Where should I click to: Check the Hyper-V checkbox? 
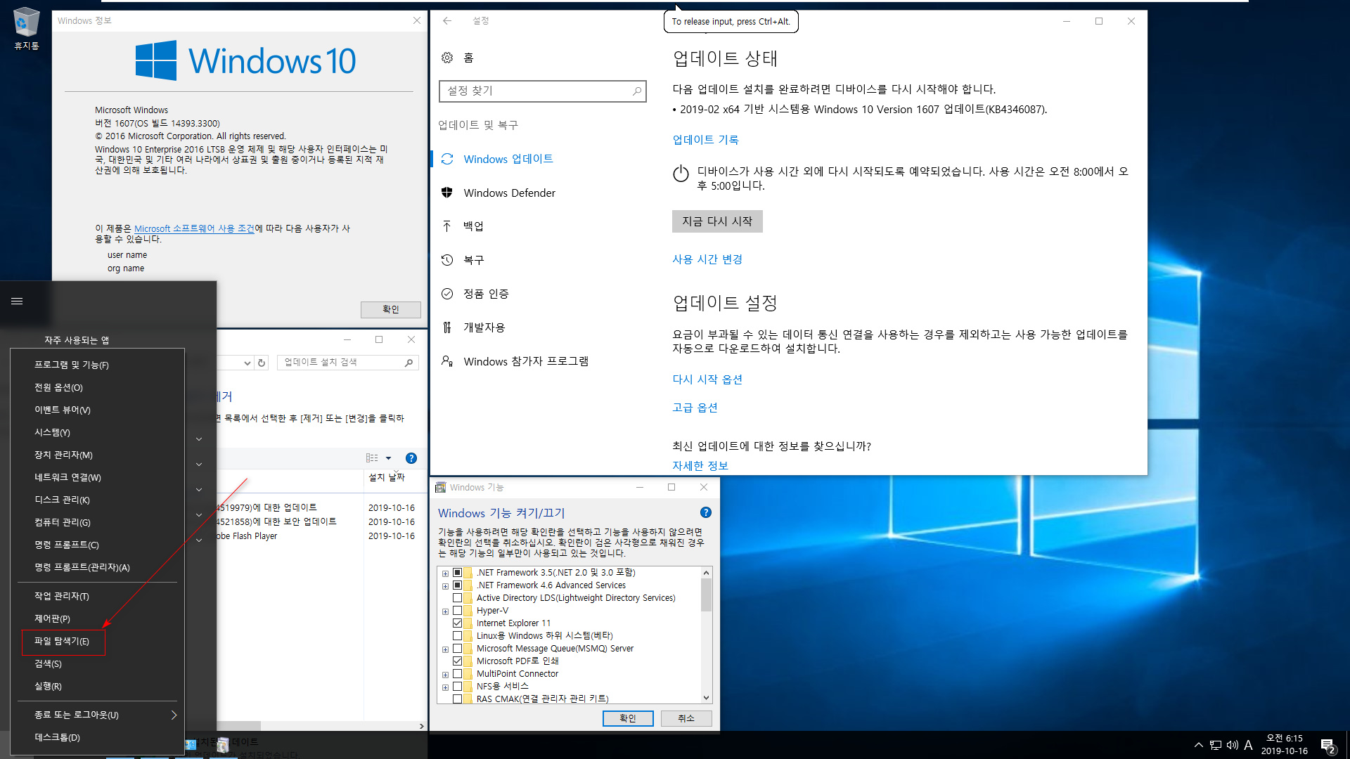[x=458, y=611]
